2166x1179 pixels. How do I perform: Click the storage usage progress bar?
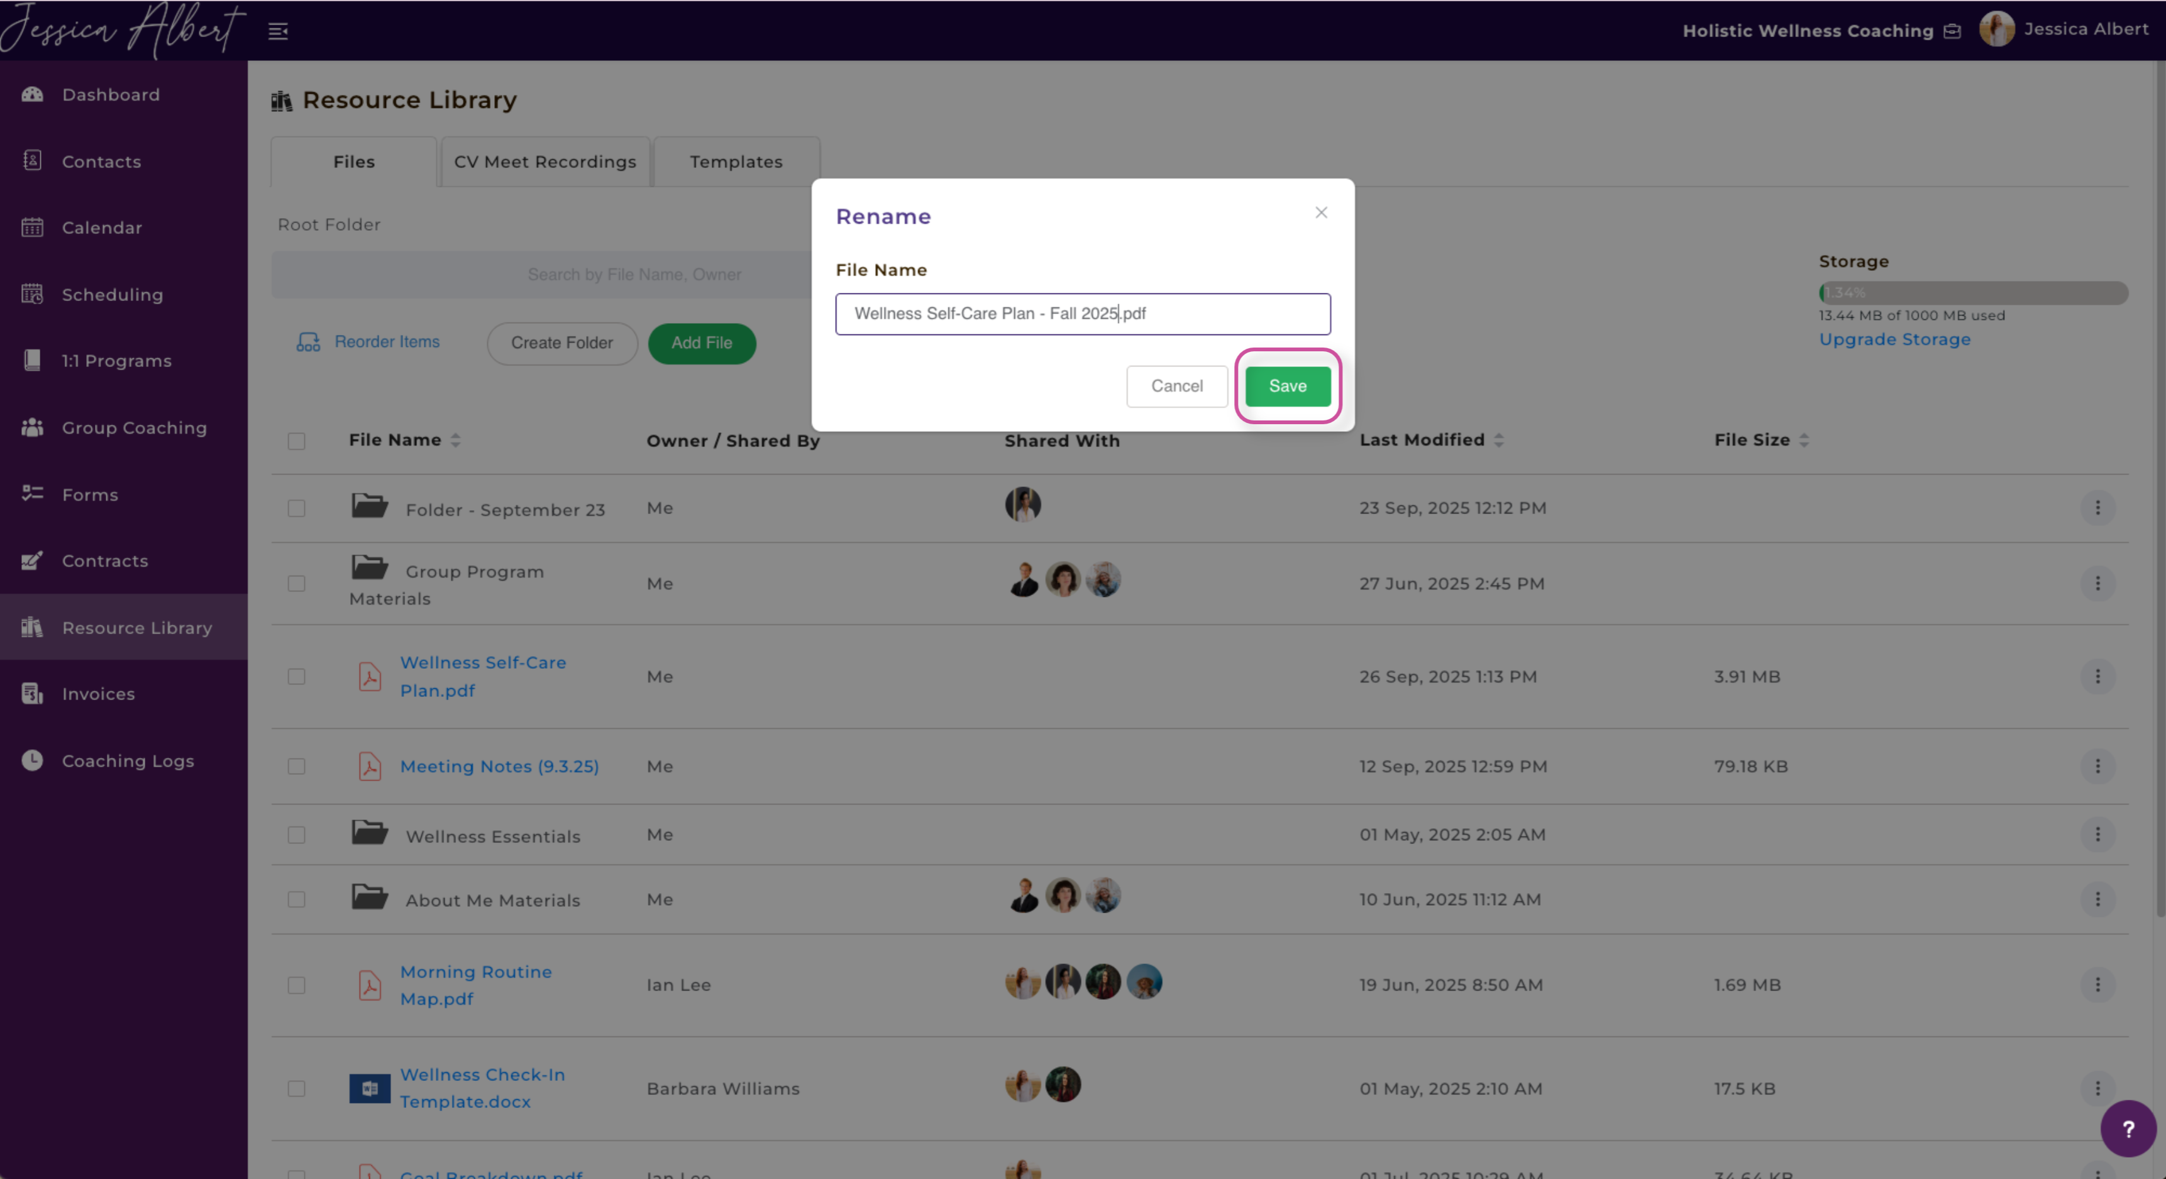pyautogui.click(x=1972, y=292)
